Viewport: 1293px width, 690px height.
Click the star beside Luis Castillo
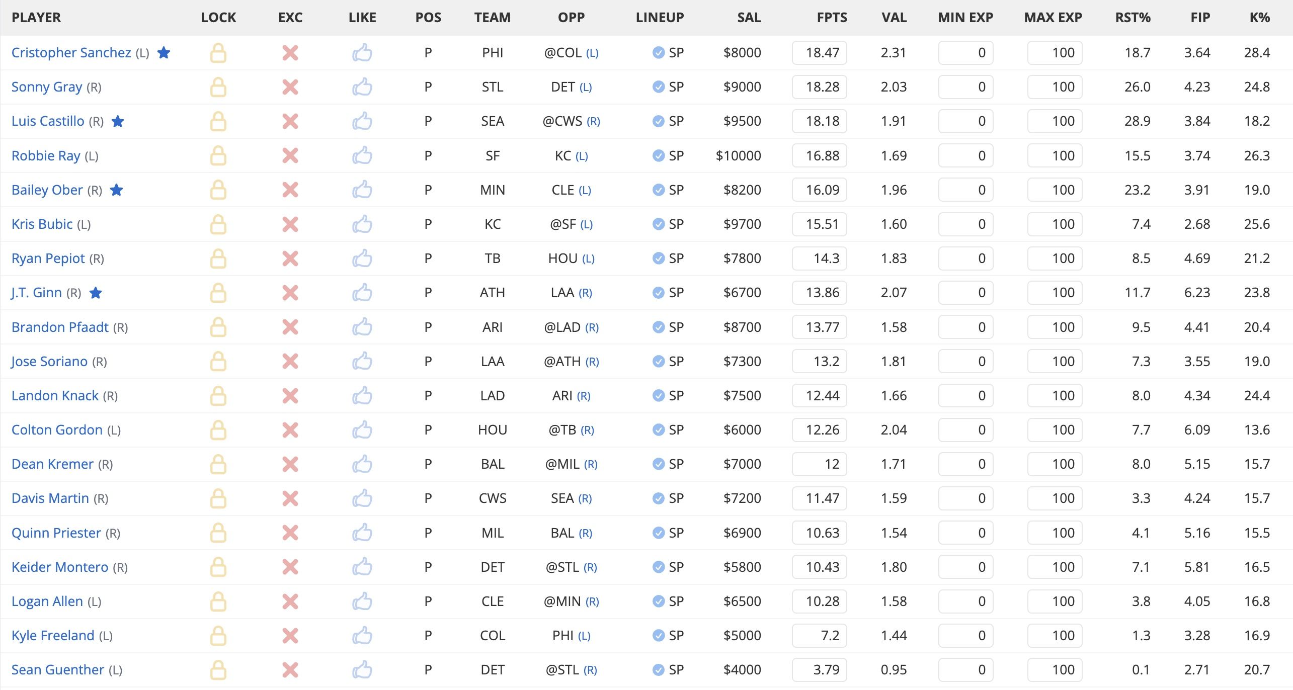click(118, 121)
